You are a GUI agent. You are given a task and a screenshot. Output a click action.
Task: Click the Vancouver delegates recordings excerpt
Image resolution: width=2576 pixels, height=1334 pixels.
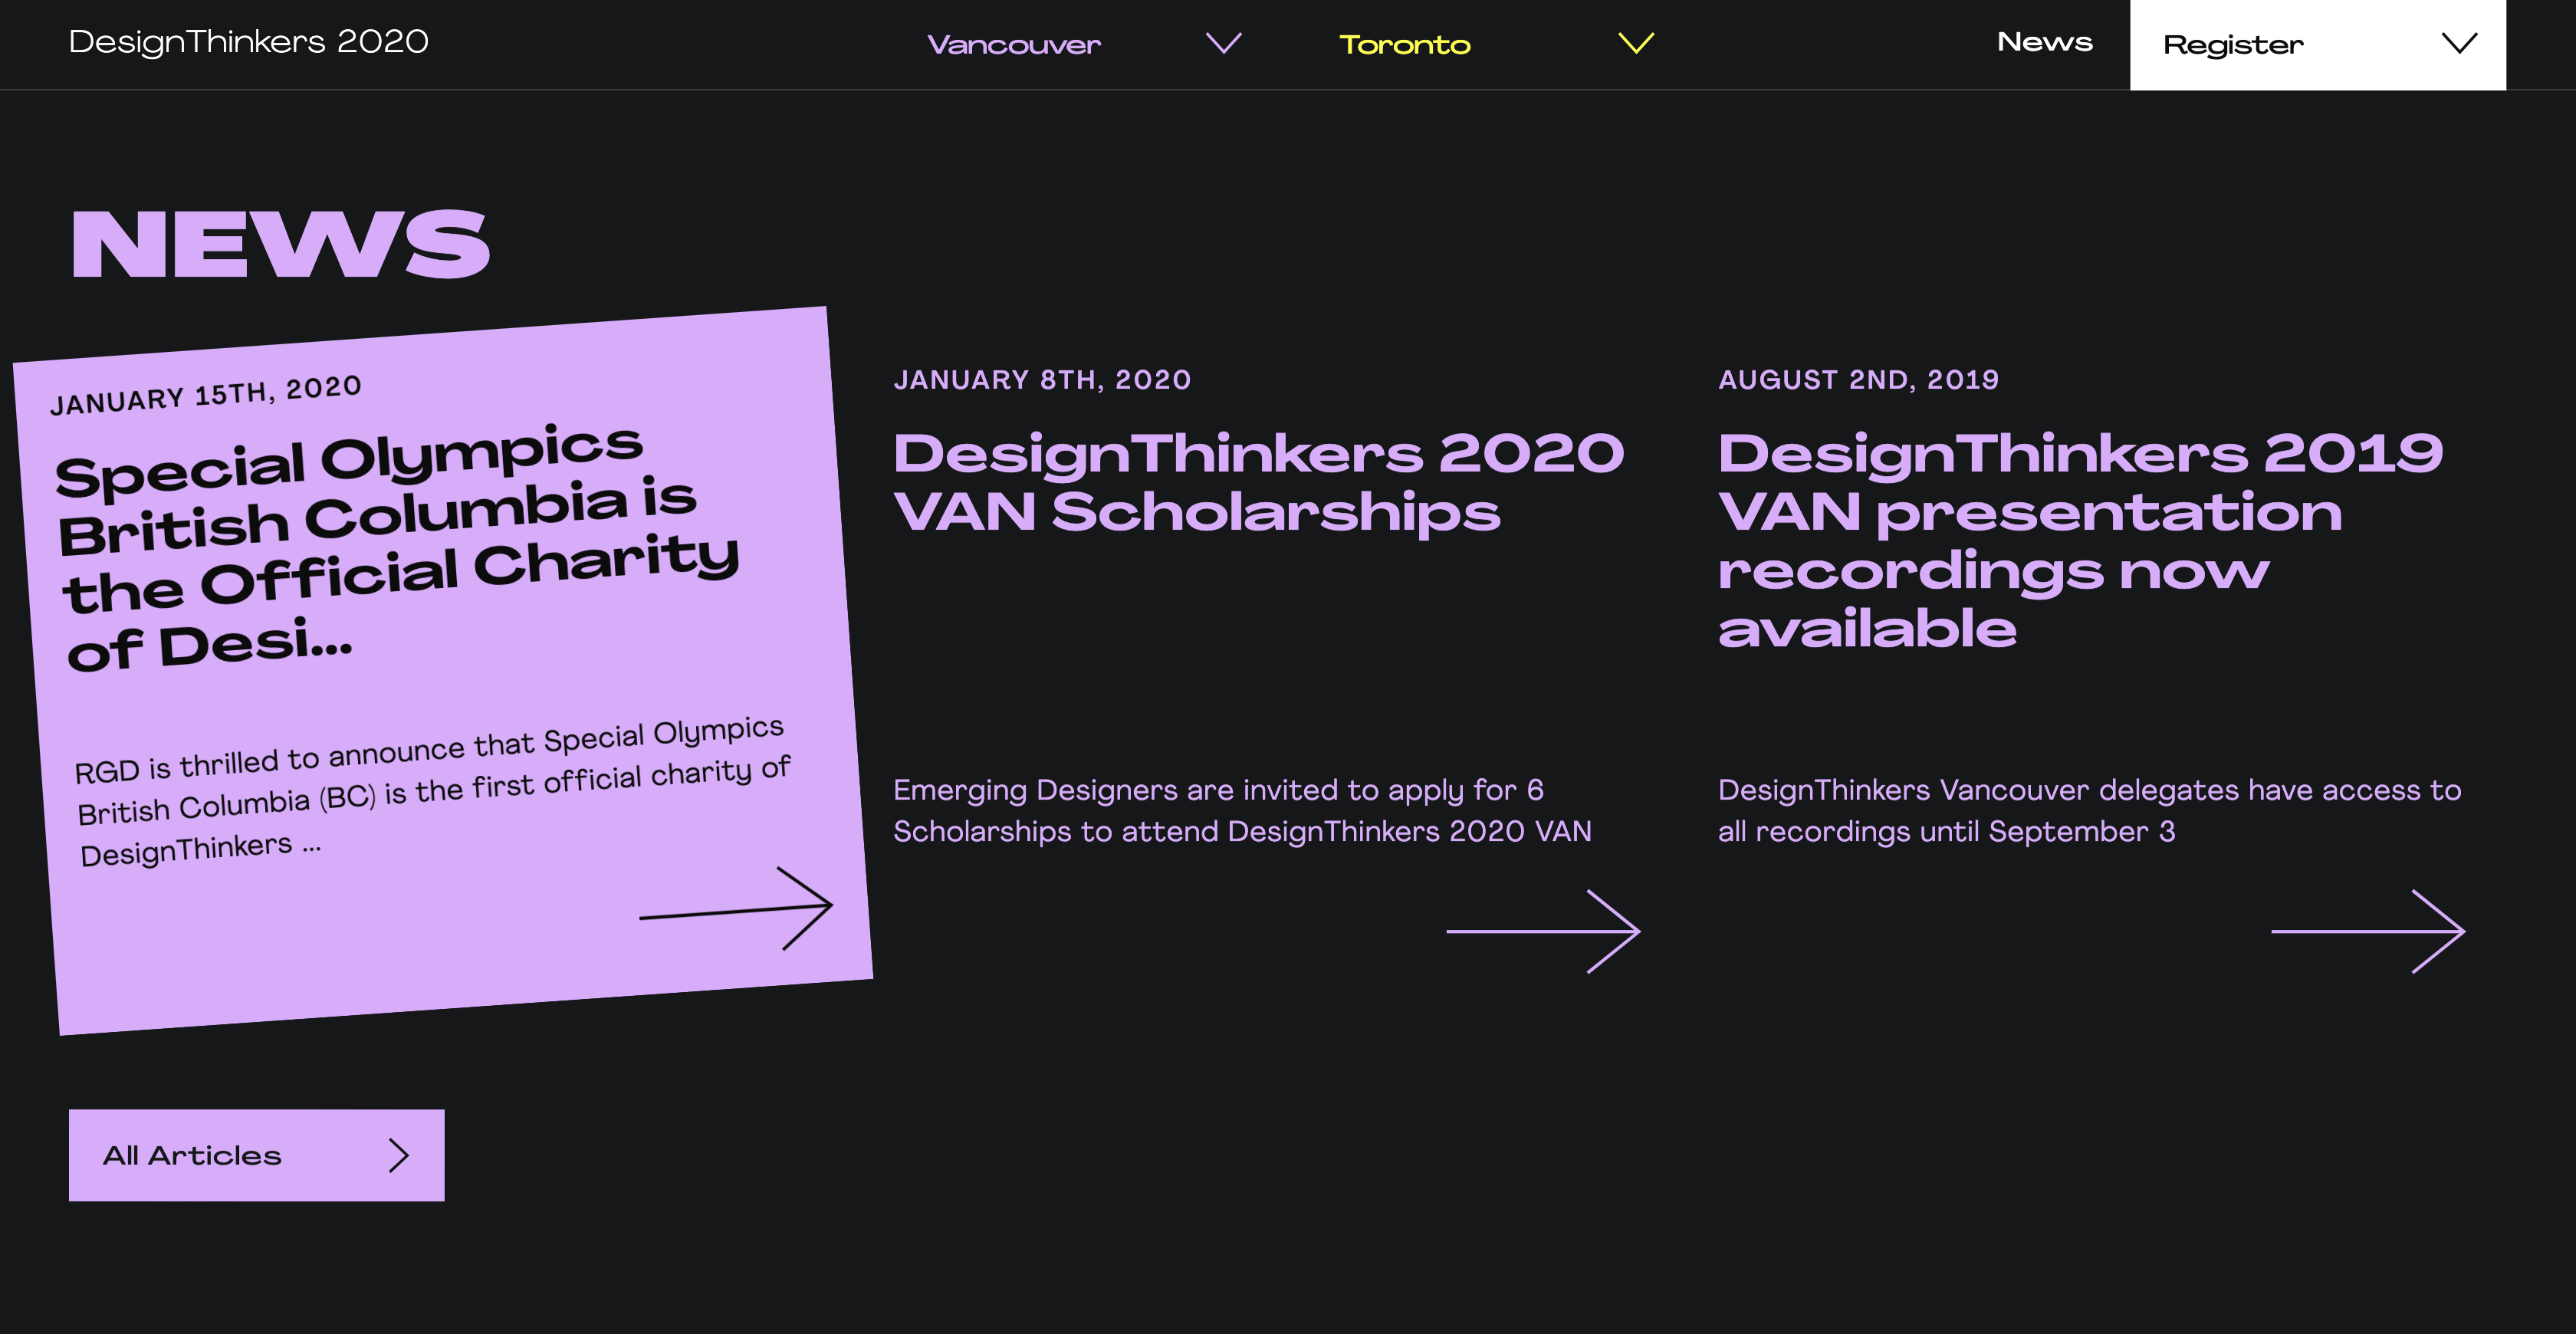(x=2088, y=810)
